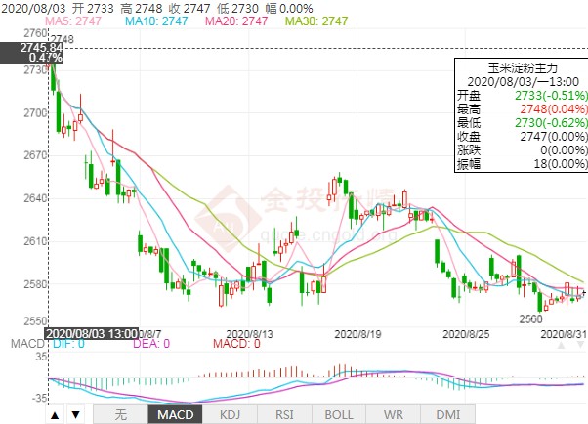Viewport: 588px width, 424px height.
Task: Click the DIF: 0 indicator value
Action: coord(68,343)
